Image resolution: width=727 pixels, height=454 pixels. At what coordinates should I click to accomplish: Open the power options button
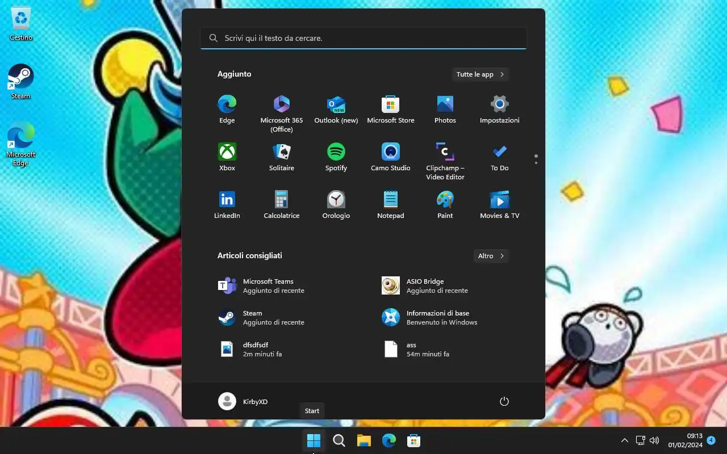(x=504, y=401)
